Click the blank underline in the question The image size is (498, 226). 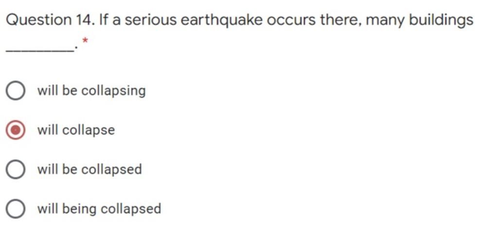pos(40,50)
